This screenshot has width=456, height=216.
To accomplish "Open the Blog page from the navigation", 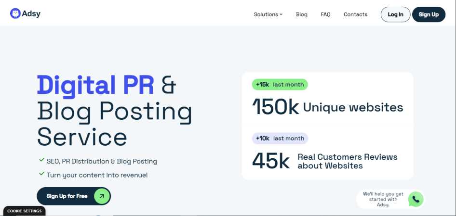I will [301, 14].
